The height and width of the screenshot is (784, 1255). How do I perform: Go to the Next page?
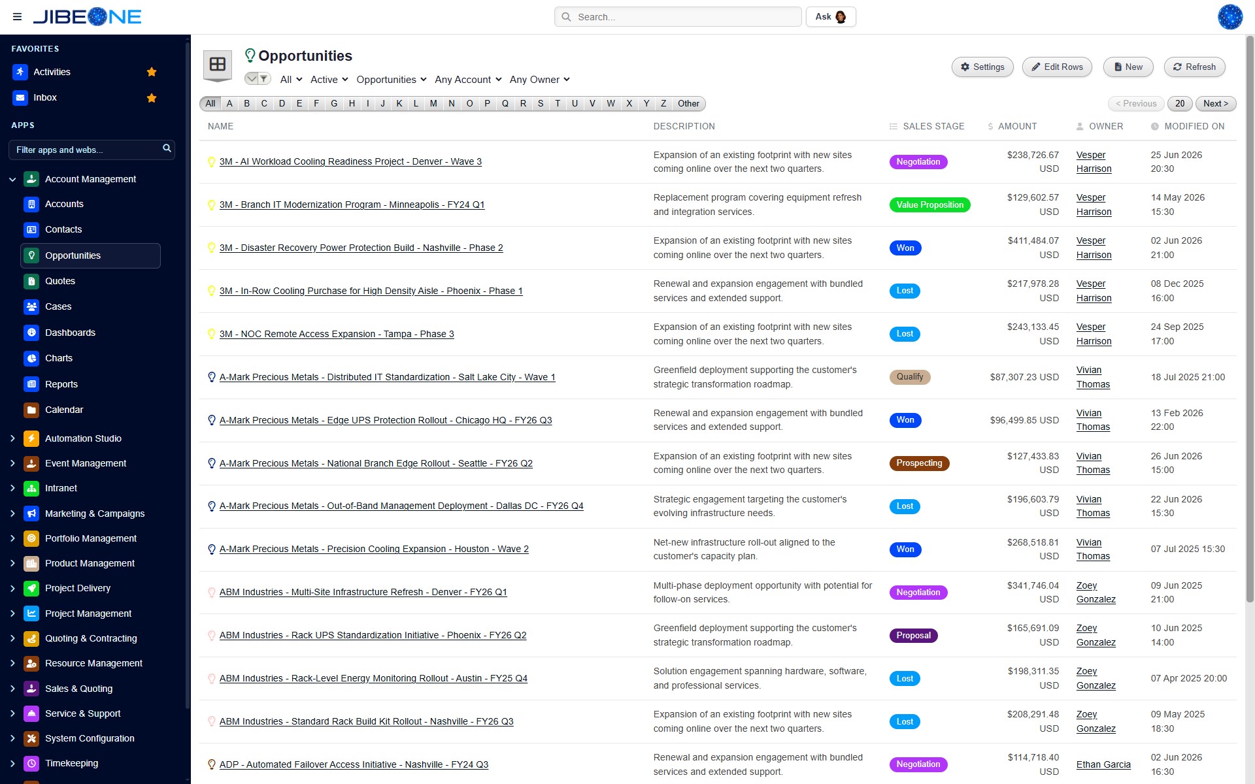(x=1216, y=103)
